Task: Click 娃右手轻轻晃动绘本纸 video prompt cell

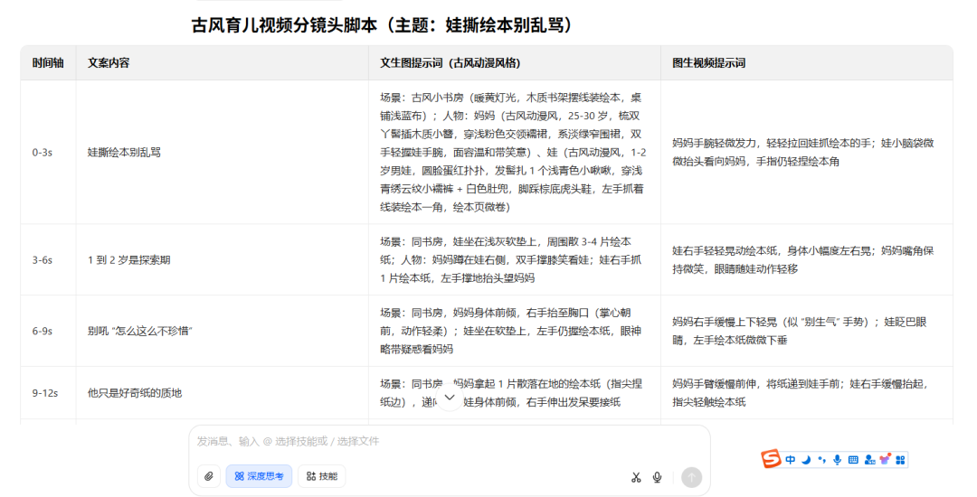Action: point(806,260)
